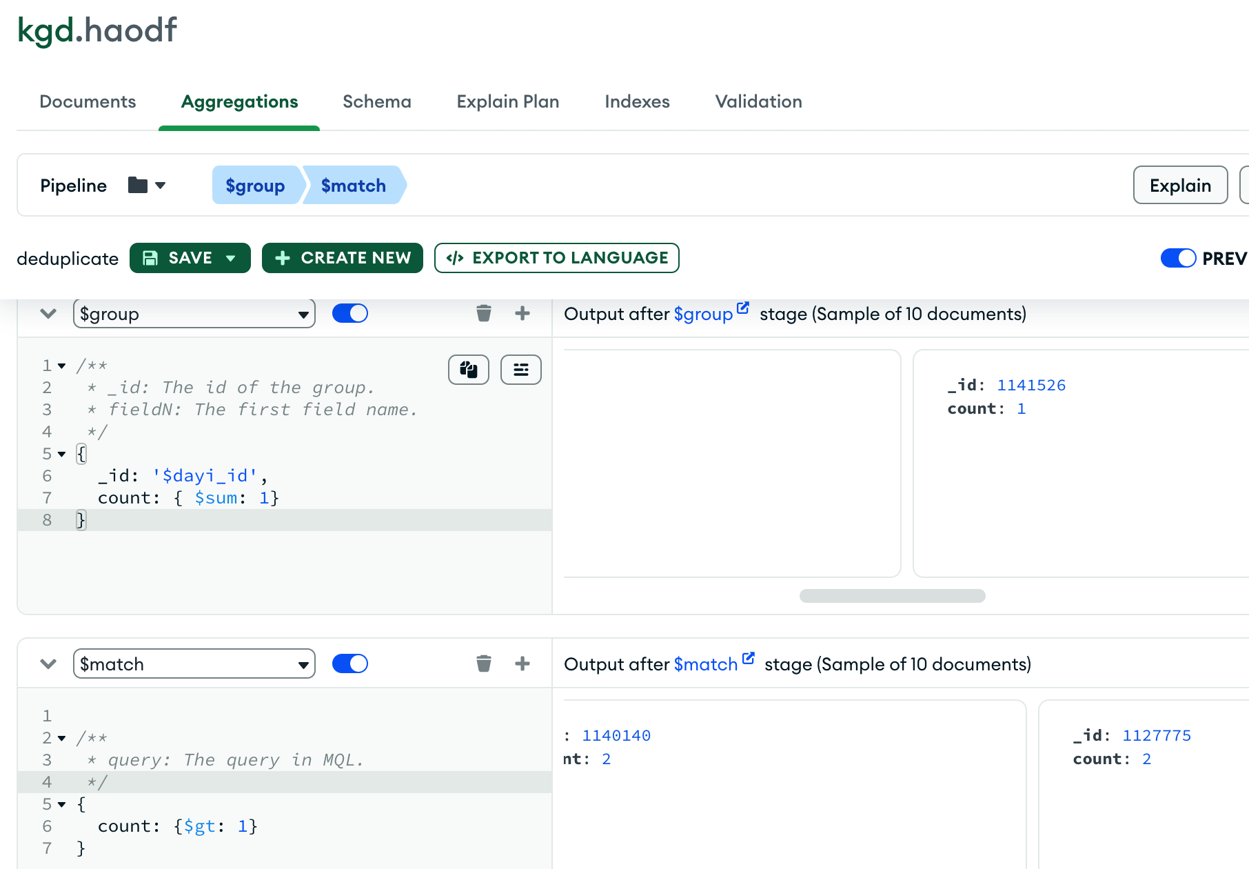Click the CREATE NEW button

(343, 258)
